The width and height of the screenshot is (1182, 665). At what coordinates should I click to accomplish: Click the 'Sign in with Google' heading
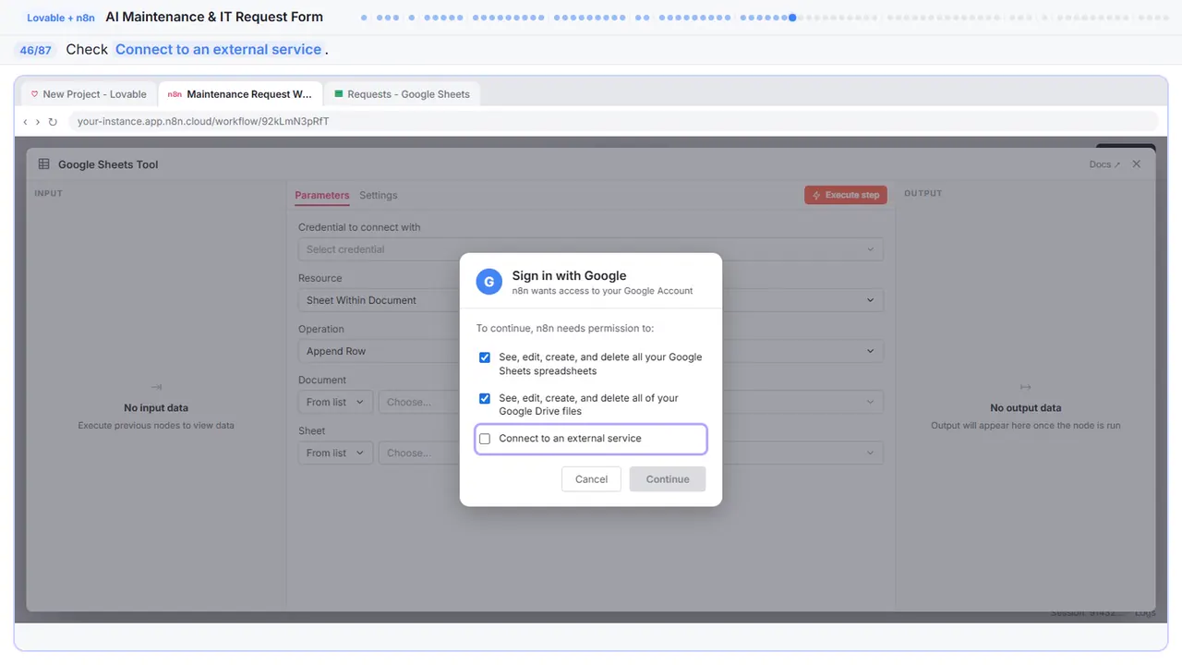(x=569, y=275)
